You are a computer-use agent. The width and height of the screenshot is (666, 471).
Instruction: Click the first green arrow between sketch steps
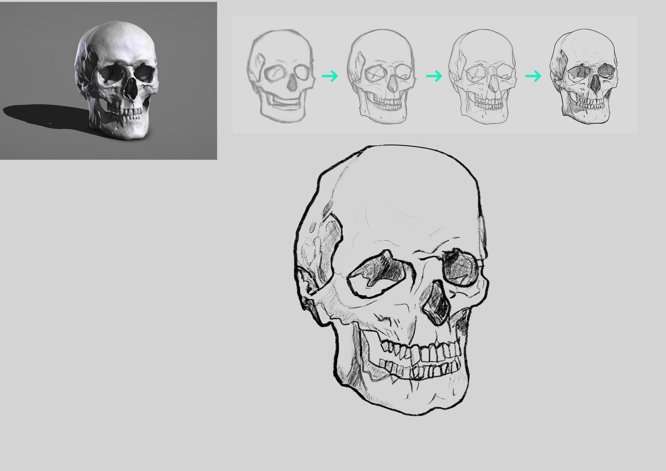click(330, 76)
